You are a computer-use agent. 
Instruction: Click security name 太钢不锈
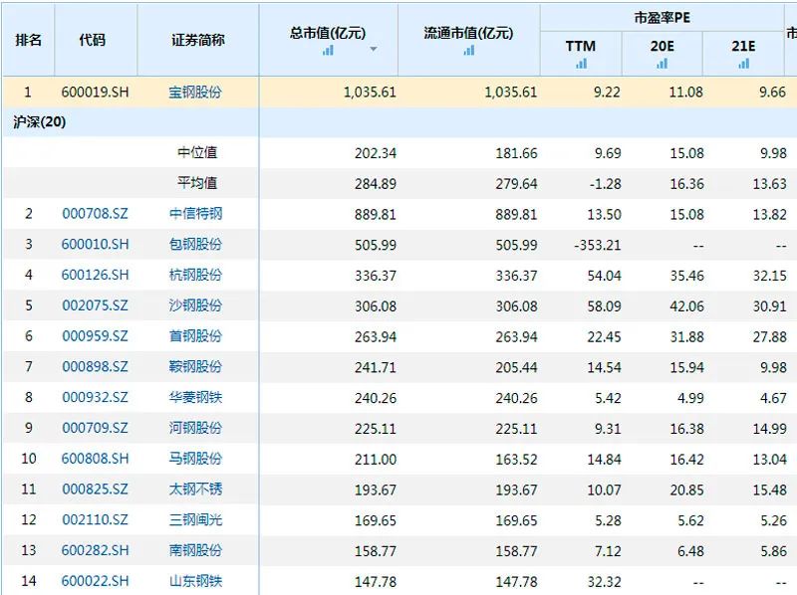pyautogui.click(x=195, y=489)
